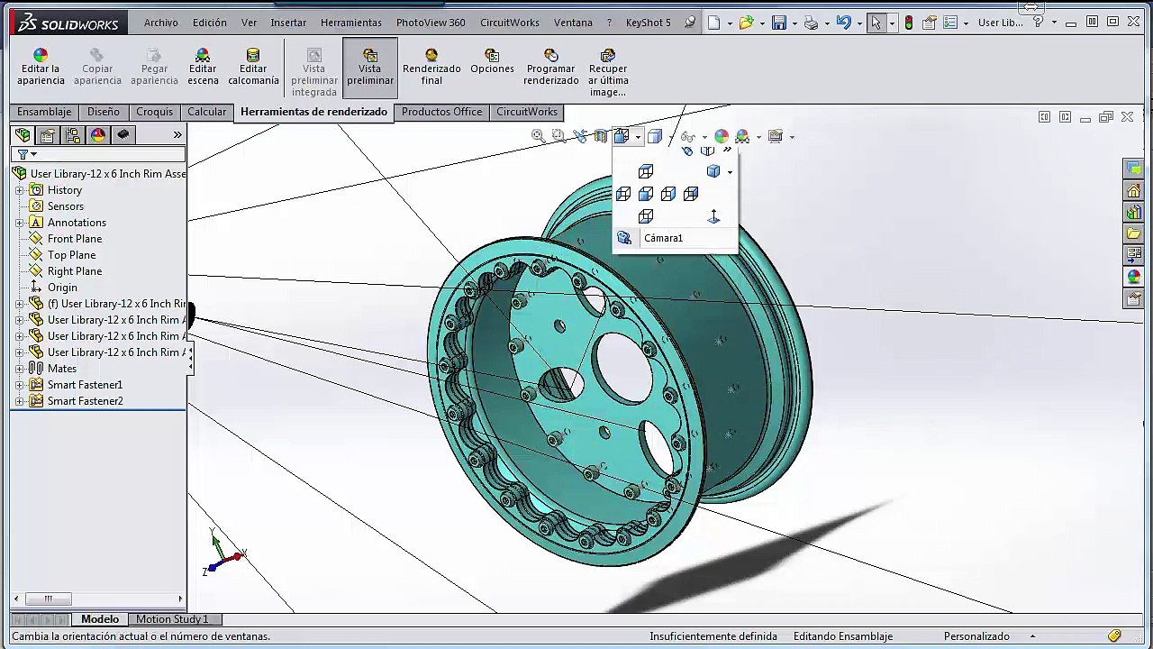Click Programar renderizado
Image resolution: width=1153 pixels, height=649 pixels.
coord(550,68)
